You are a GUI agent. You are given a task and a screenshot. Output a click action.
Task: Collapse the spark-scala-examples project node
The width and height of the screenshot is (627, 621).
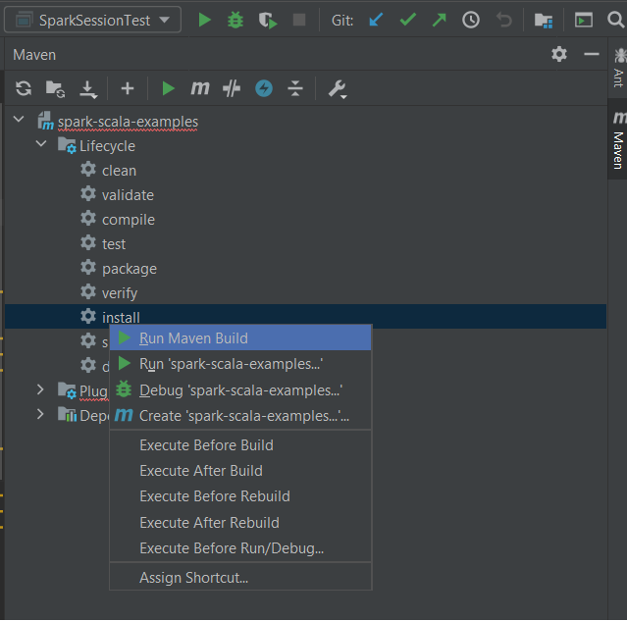pos(19,119)
